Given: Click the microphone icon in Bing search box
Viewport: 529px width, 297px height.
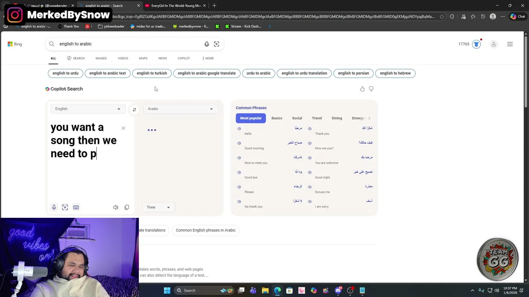Looking at the screenshot, I should coord(207,44).
